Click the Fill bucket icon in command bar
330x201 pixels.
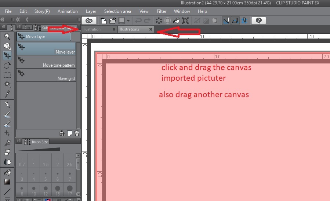[x=176, y=21]
